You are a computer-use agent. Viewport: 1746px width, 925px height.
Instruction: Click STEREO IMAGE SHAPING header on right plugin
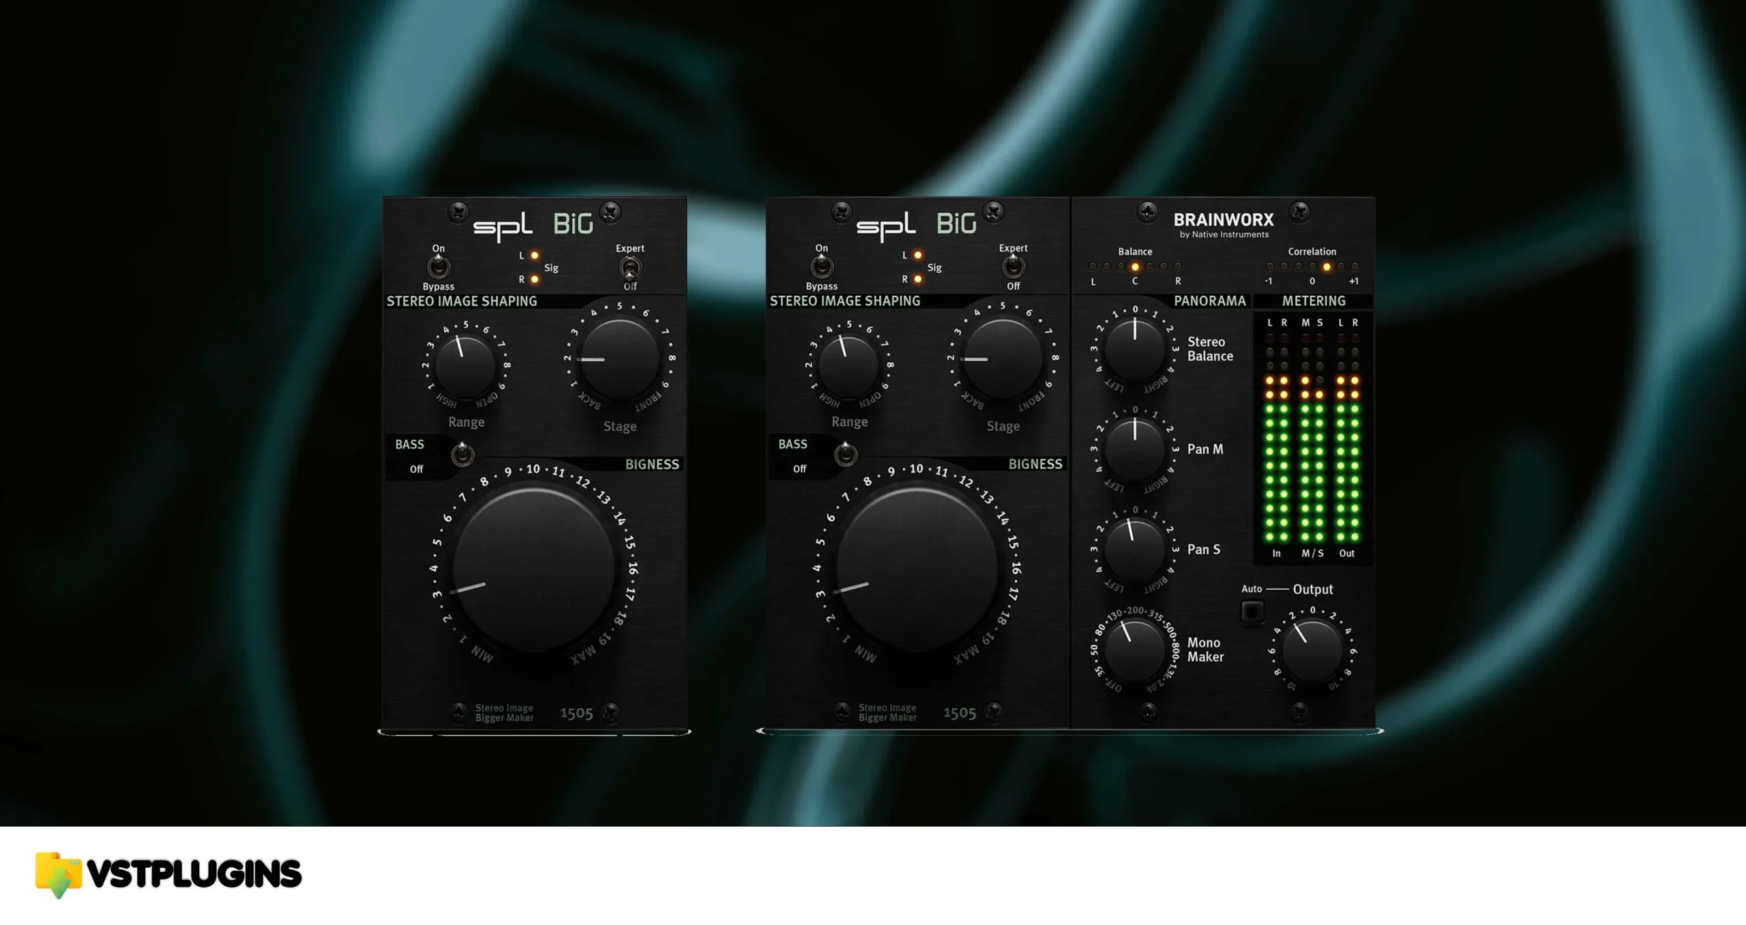[845, 301]
